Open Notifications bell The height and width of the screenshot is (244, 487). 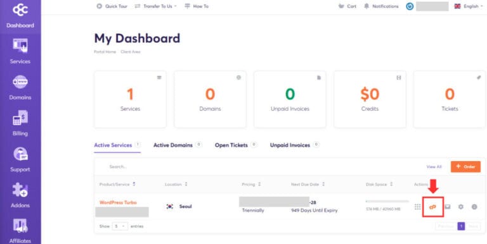tap(381, 6)
